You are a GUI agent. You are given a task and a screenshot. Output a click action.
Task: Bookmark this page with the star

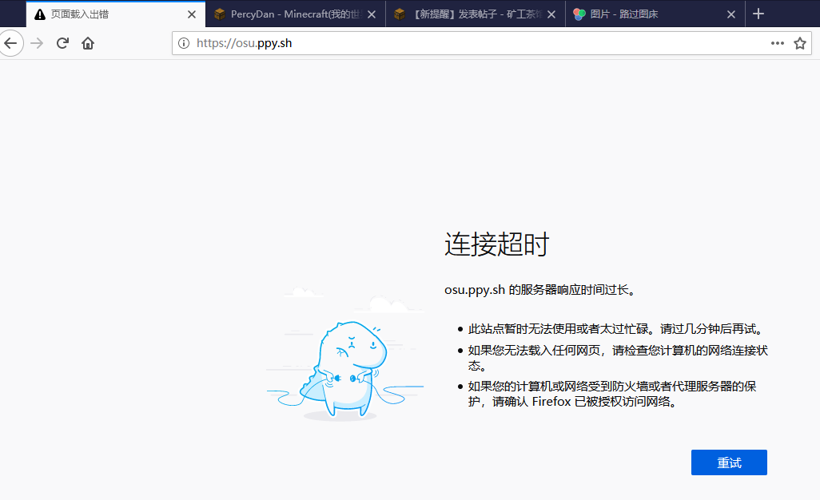click(x=799, y=43)
